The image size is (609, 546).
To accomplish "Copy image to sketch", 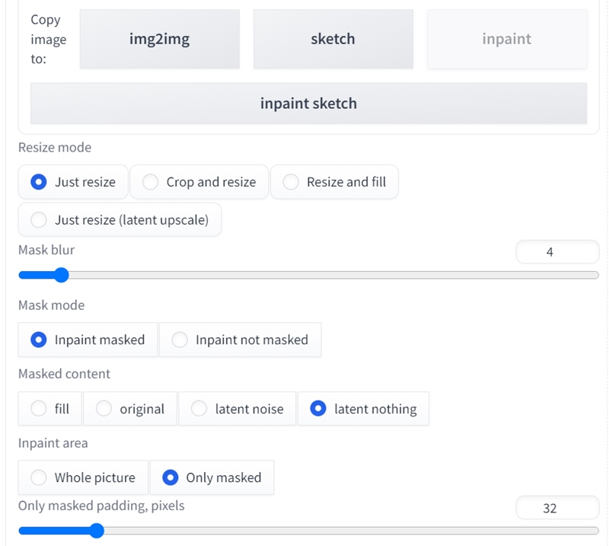I will point(333,40).
